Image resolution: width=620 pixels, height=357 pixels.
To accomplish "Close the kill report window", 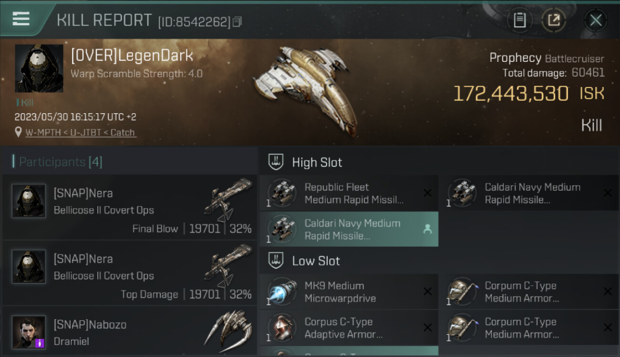I will 596,20.
